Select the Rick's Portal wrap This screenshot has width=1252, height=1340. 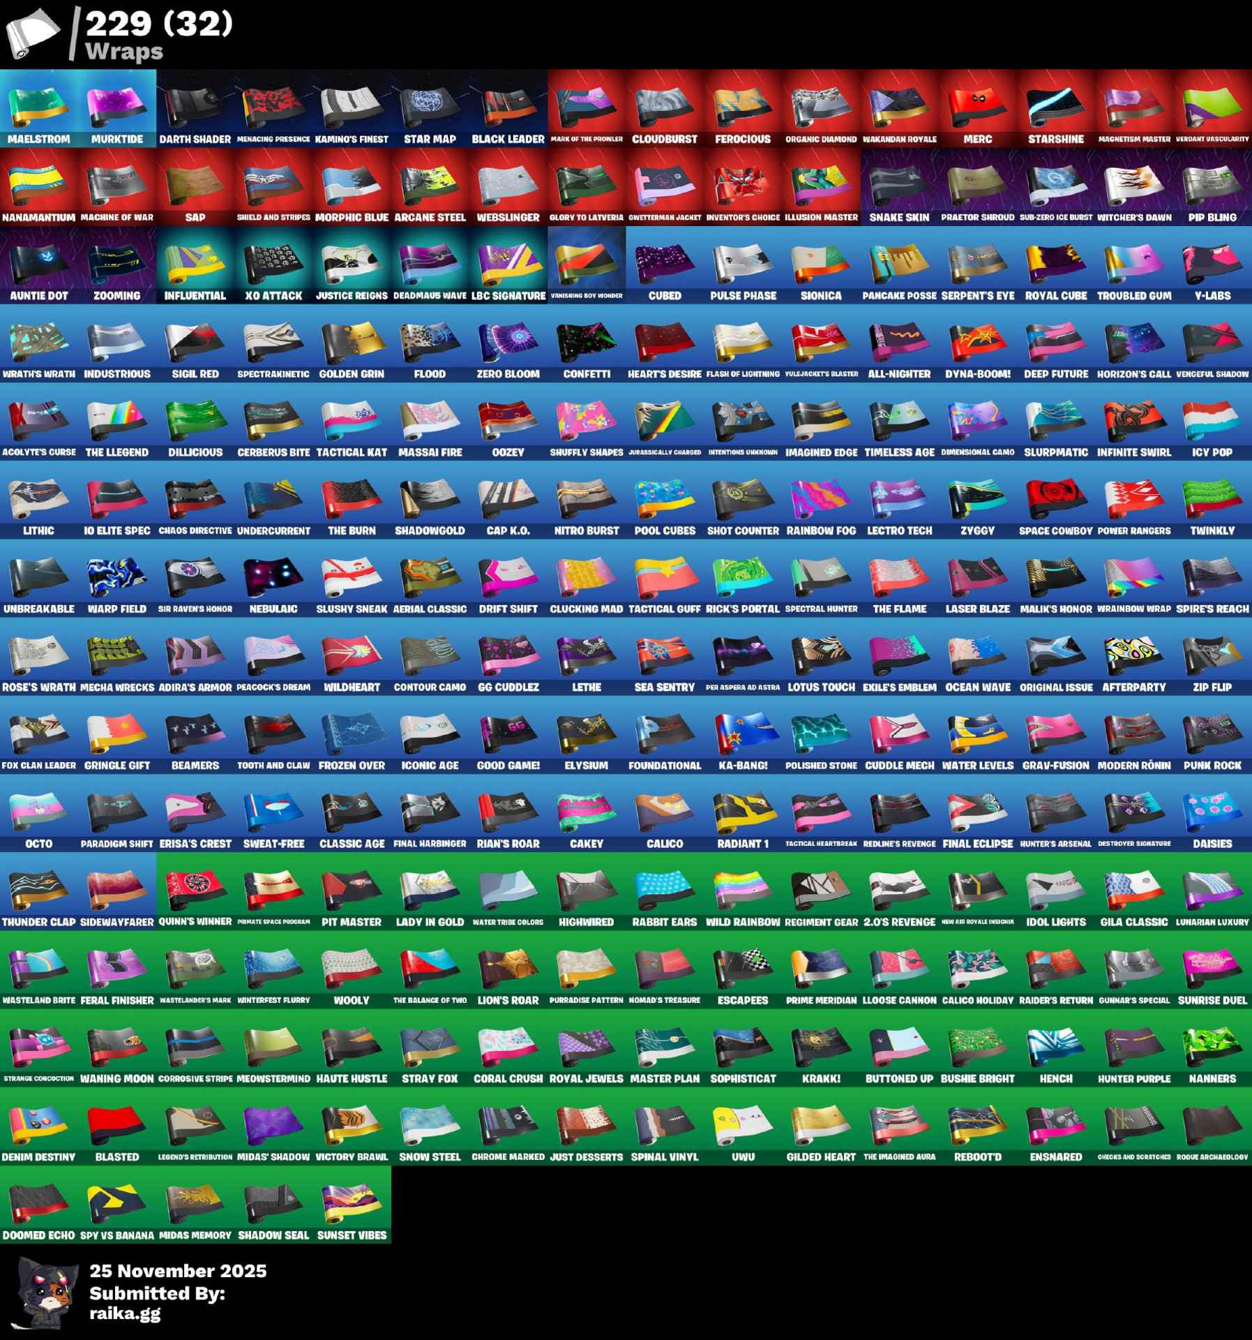tap(743, 578)
